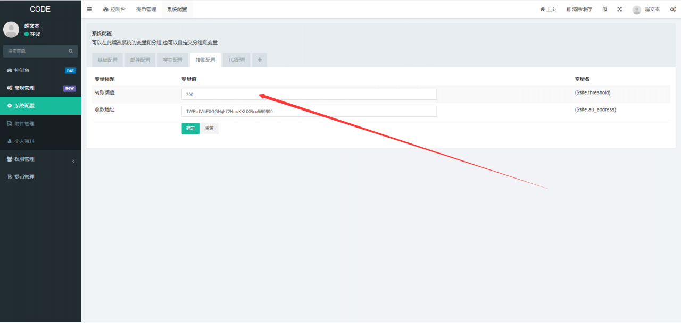
Task: Click the 转账阈值 input field showing 200
Action: [x=309, y=94]
